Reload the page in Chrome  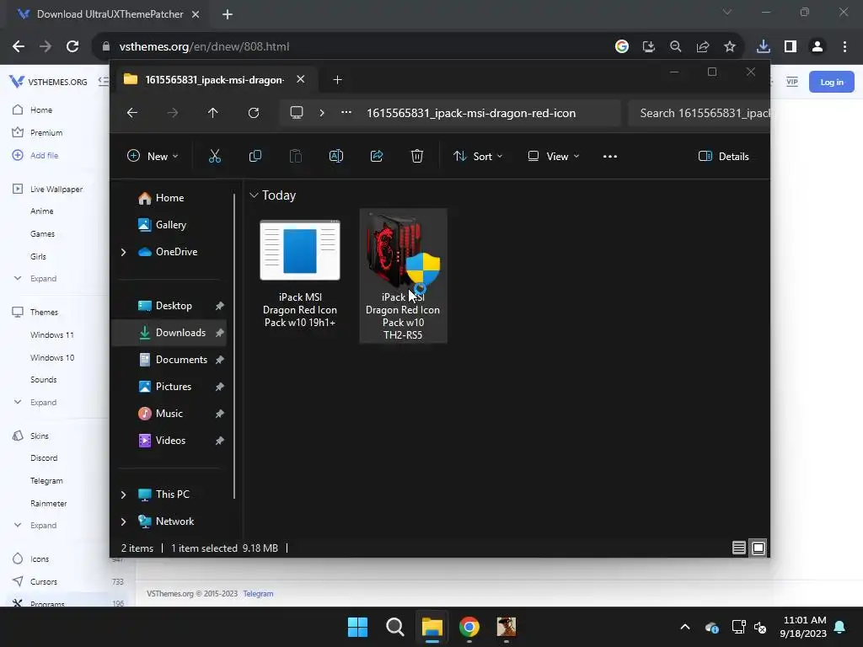tap(72, 47)
